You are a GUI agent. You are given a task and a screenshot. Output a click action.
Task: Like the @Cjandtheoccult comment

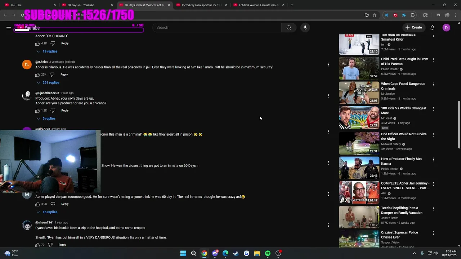[x=37, y=110]
